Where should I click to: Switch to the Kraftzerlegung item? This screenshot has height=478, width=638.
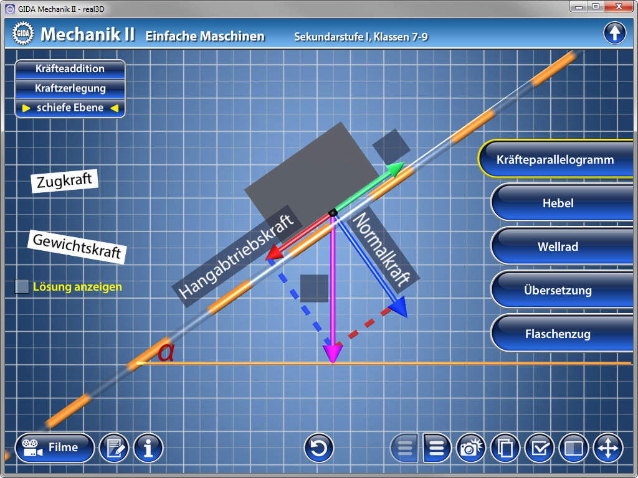[x=70, y=88]
